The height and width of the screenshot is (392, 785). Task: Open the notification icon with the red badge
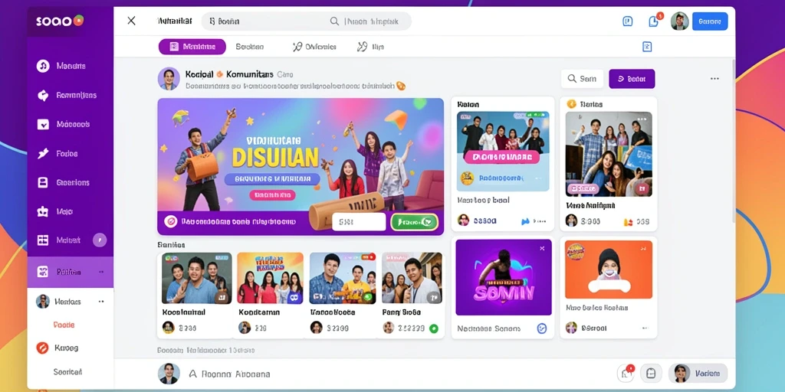tap(655, 21)
